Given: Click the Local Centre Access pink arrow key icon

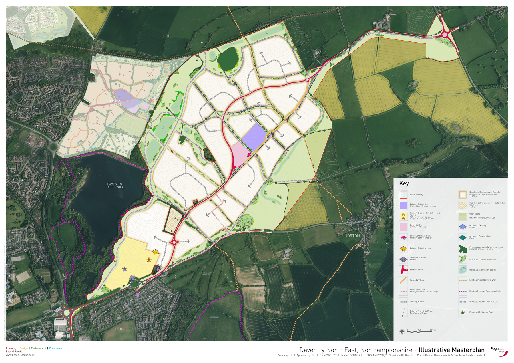Looking at the screenshot, I should point(403,237).
